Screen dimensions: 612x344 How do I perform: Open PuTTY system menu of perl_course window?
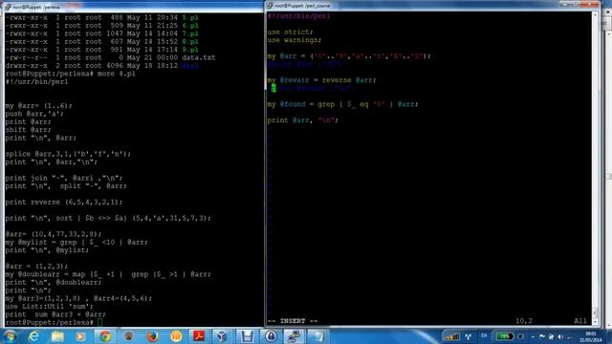[270, 6]
